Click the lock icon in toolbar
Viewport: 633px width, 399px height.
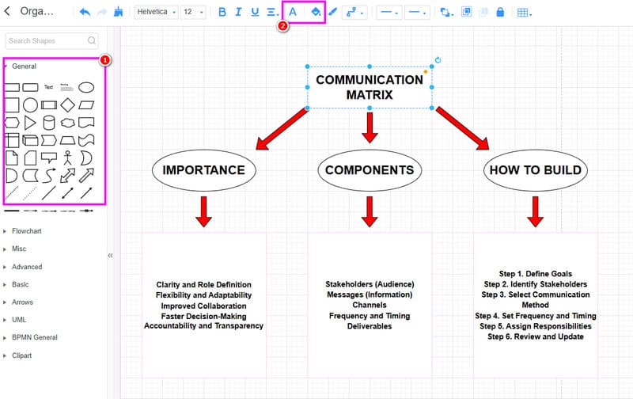[x=500, y=12]
